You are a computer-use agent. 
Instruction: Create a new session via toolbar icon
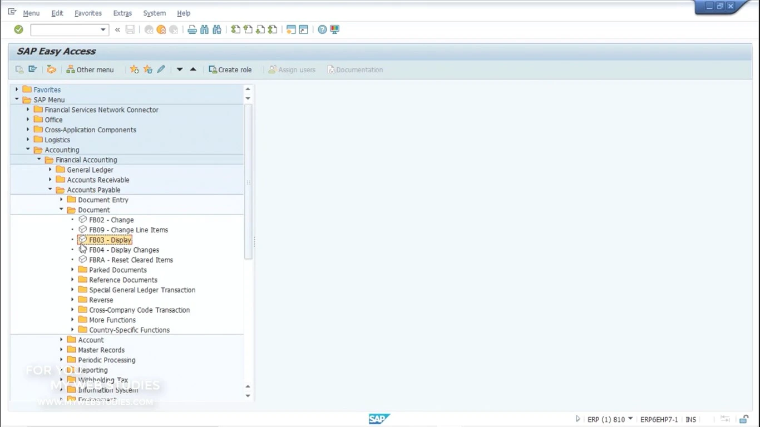[291, 29]
